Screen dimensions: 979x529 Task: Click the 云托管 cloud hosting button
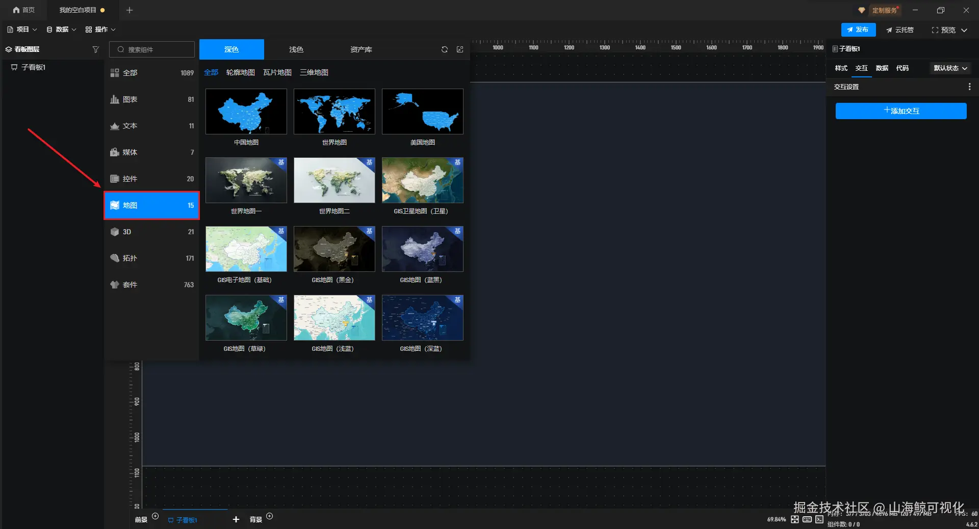tap(900, 30)
